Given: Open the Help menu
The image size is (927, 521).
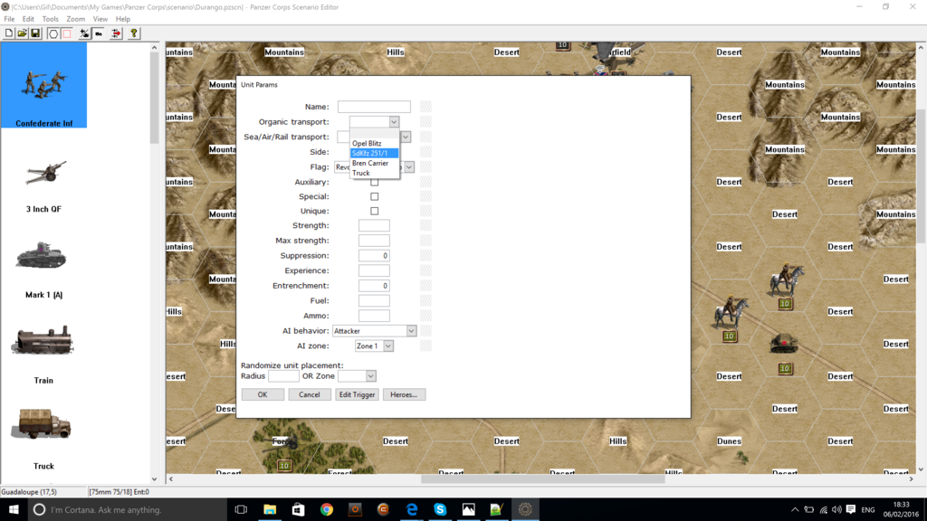Looking at the screenshot, I should tap(123, 19).
